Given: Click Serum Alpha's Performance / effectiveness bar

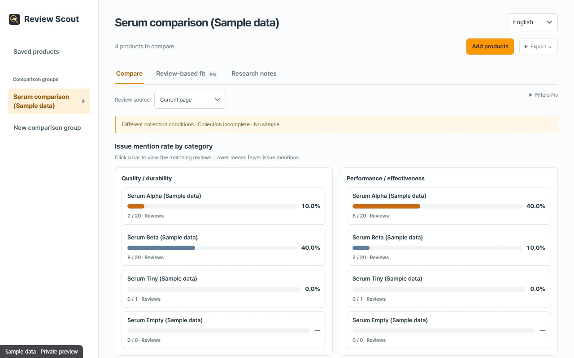Looking at the screenshot, I should [x=437, y=206].
